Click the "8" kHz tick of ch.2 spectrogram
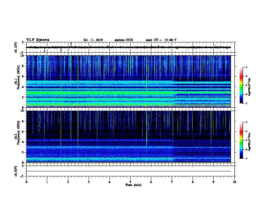Screen dimensions: 264x204 (24, 121)
